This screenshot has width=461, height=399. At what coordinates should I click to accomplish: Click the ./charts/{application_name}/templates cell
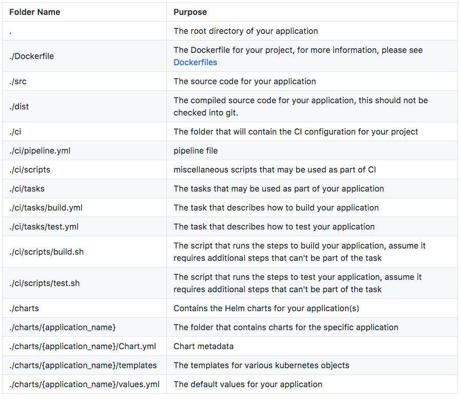pos(84,365)
